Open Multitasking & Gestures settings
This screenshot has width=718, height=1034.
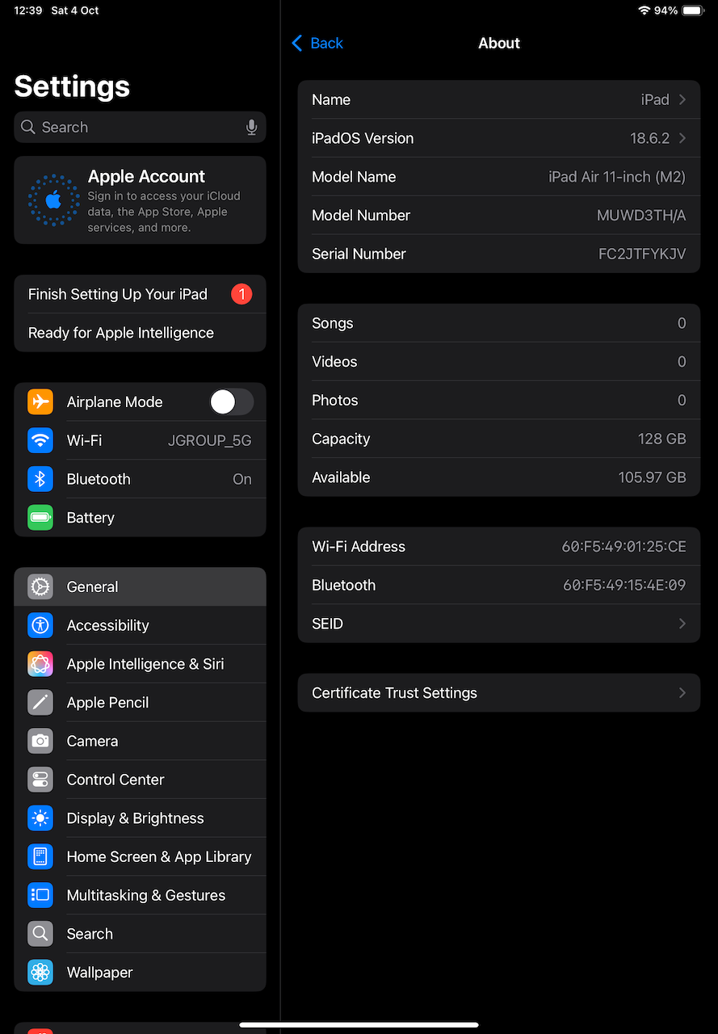point(146,895)
